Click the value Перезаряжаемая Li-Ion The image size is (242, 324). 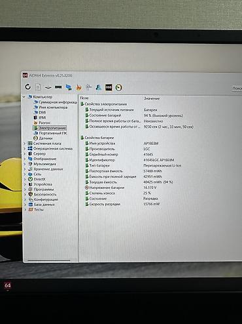pos(162,165)
